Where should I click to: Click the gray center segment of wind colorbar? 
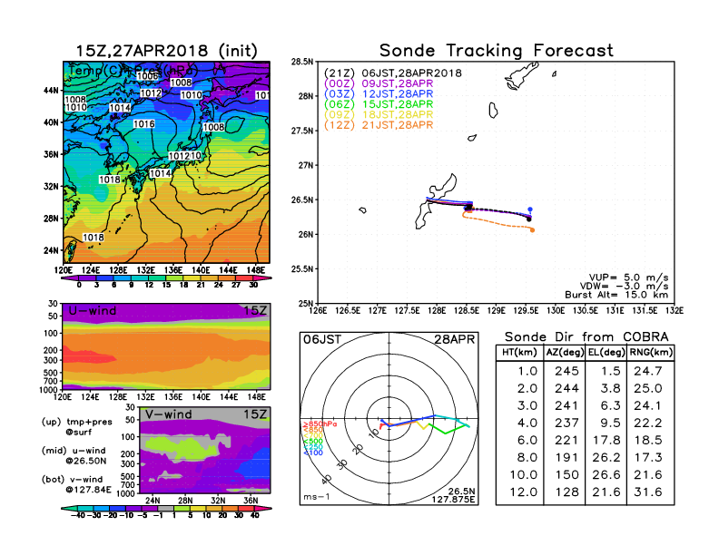[166, 508]
